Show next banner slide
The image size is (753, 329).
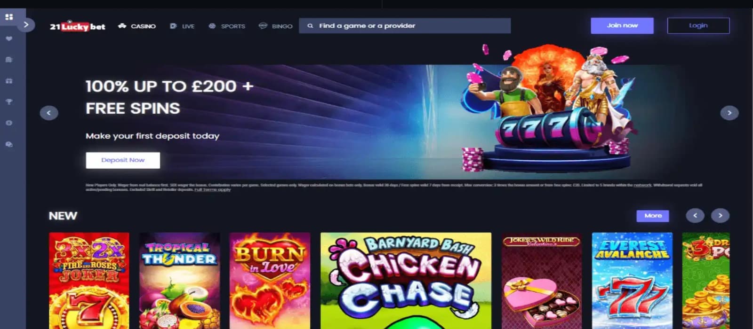click(x=729, y=113)
